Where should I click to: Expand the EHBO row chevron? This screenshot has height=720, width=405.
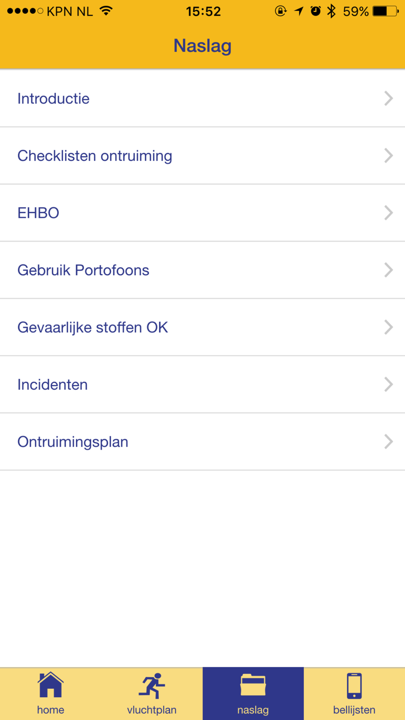point(388,213)
